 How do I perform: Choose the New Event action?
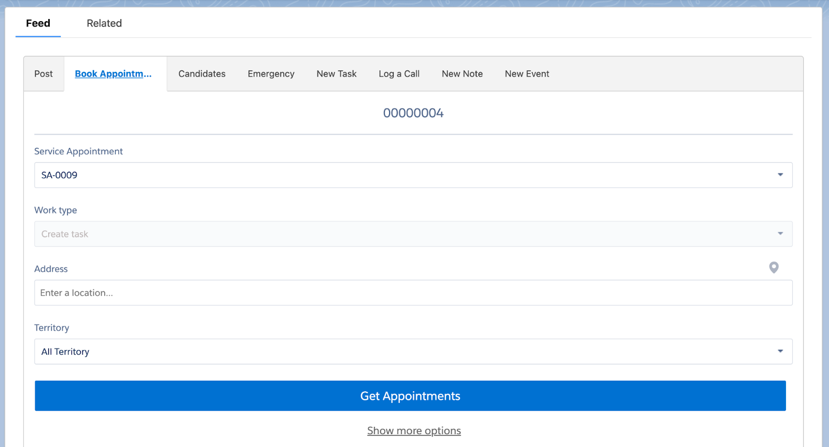tap(527, 74)
